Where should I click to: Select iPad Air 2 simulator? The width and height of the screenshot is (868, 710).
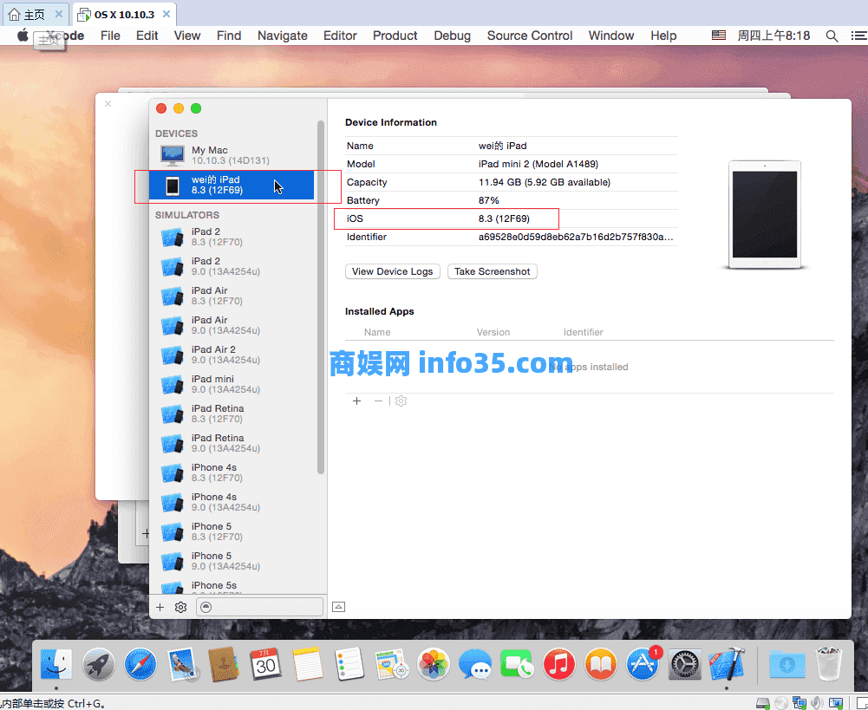pos(232,355)
